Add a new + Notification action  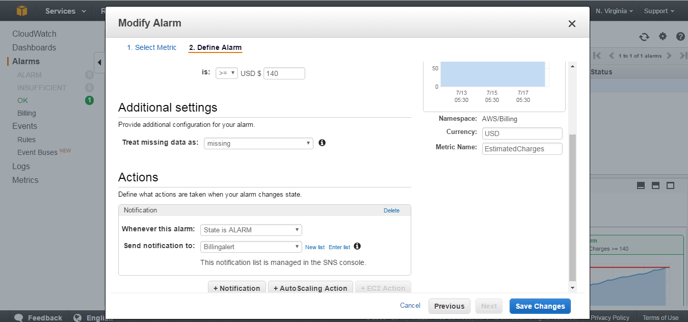click(237, 287)
